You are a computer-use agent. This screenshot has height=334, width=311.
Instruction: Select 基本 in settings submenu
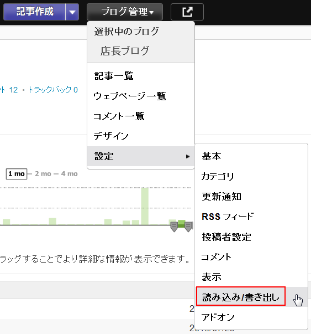click(x=251, y=156)
